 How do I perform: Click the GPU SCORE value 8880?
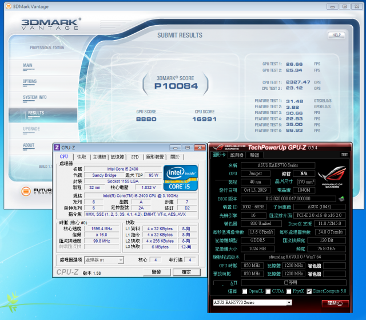146,119
